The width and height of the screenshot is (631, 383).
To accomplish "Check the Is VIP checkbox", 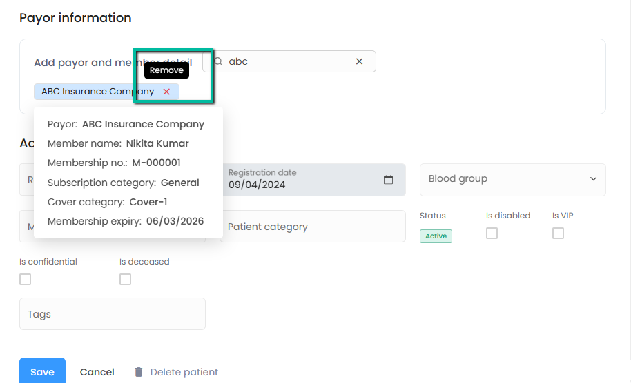I will pos(558,234).
